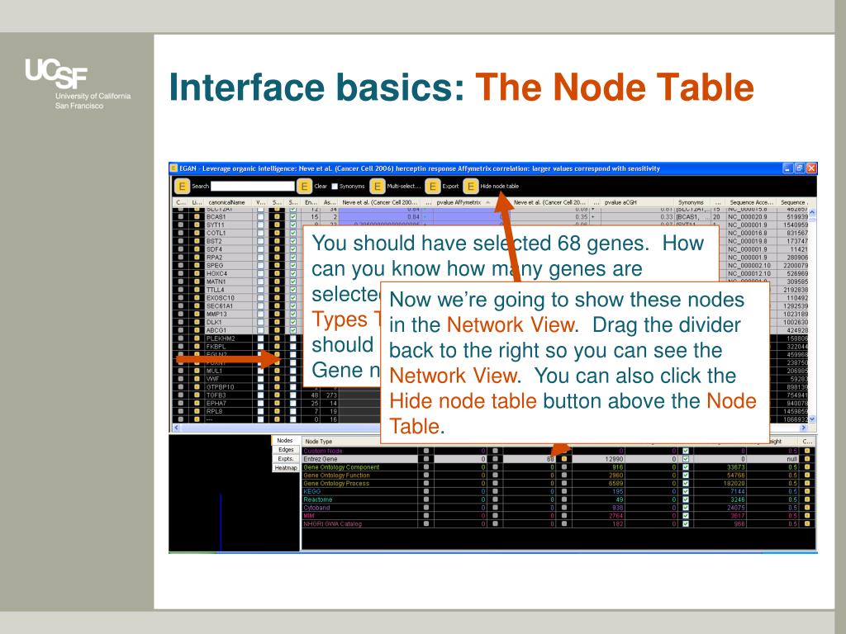Screen dimensions: 846x634
Task: Click yellow square beside 68 in Entrez Gene row
Action: 564,459
